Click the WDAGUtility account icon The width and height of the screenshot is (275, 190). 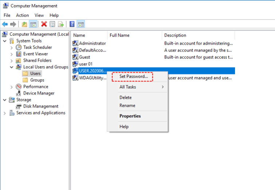(75, 78)
